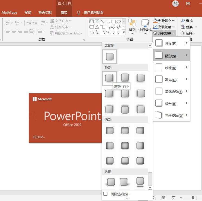This screenshot has height=201, width=202.
Task: Expand the shapes gallery more button
Action: tap(124, 32)
